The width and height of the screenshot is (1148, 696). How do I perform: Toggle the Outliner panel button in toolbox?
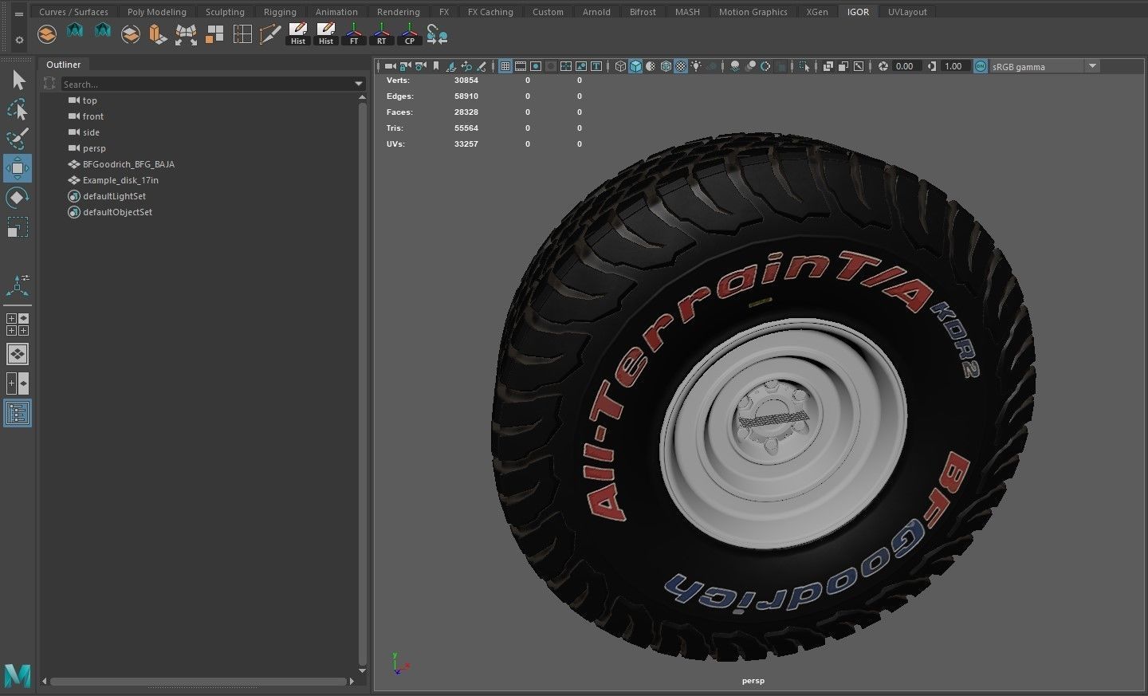click(18, 413)
